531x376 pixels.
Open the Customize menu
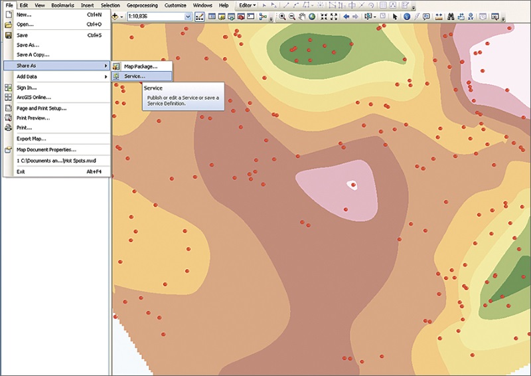coord(175,5)
